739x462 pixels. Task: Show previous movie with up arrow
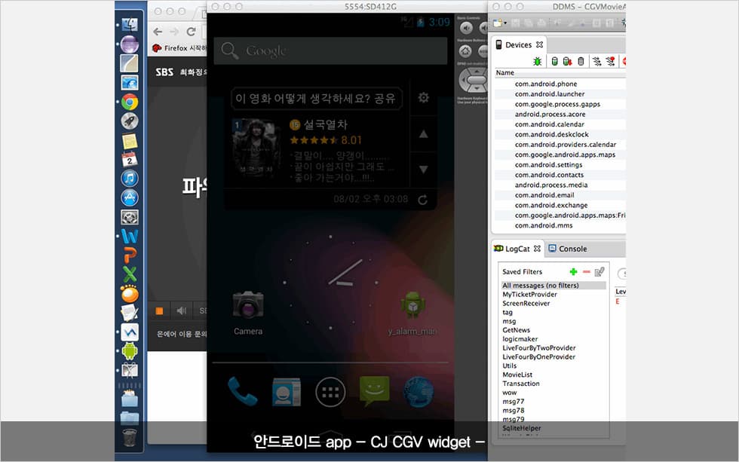pos(423,134)
